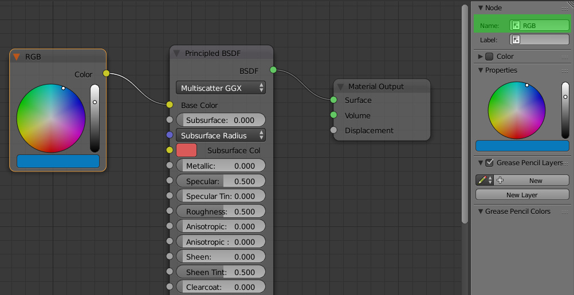The width and height of the screenshot is (574, 295).
Task: Click the Sheen input socket
Action: point(170,256)
